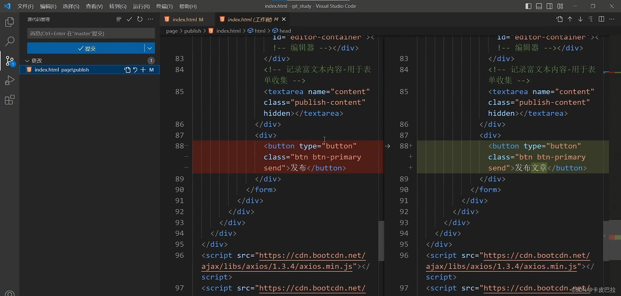Select index.html page\publish changed file
This screenshot has width=621, height=296.
90,70
